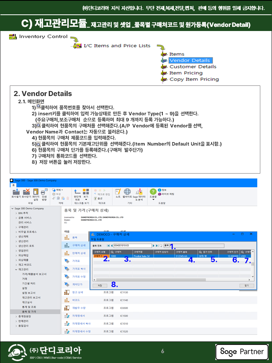Click the Prodital Italia Srl cell
This screenshot has width=272, height=363.
[x=143, y=256]
